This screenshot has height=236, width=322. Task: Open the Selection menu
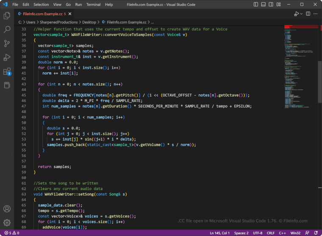(41, 5)
